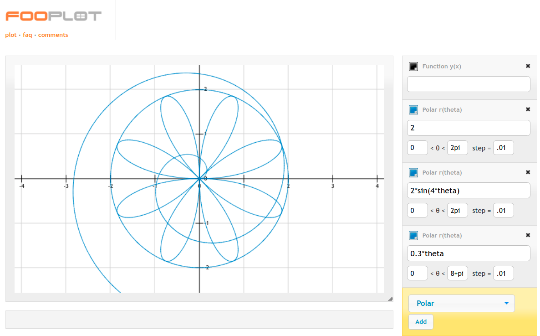
Task: Expand the function type list to choose Polar
Action: pyautogui.click(x=461, y=303)
